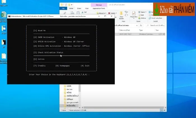Image resolution: width=196 pixels, height=118 pixels.
Task: Click the command prompt title bar icon
Action: click(x=9, y=16)
